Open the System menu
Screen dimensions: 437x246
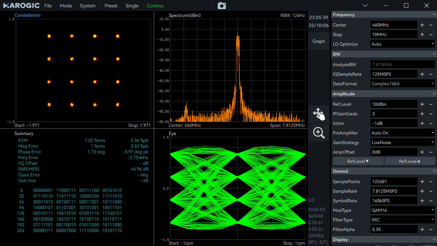point(87,6)
